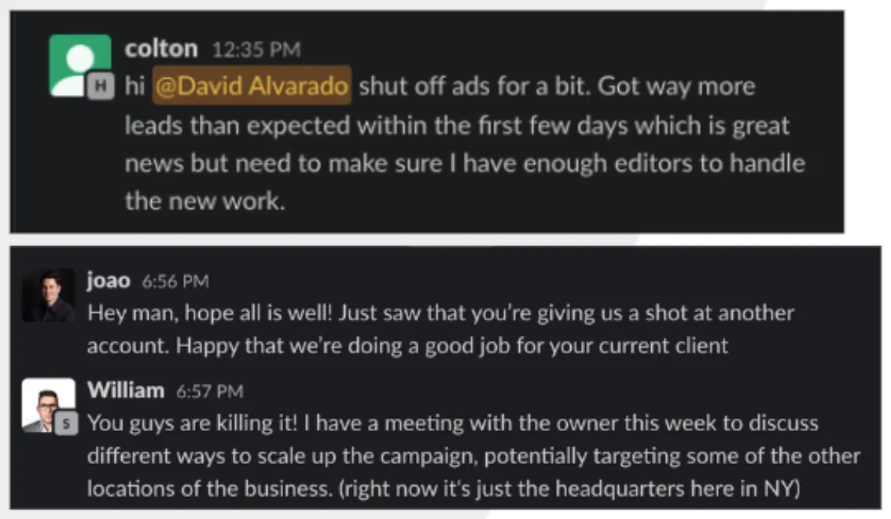Click the 'the new work.' line of colton's message

(x=205, y=201)
